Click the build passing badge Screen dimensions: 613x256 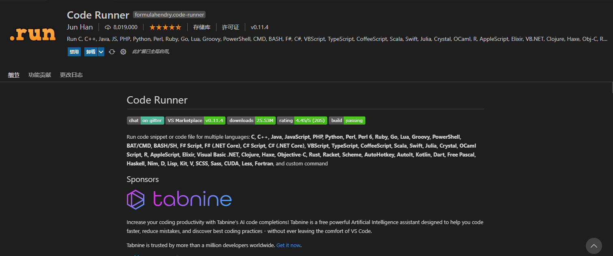(347, 121)
